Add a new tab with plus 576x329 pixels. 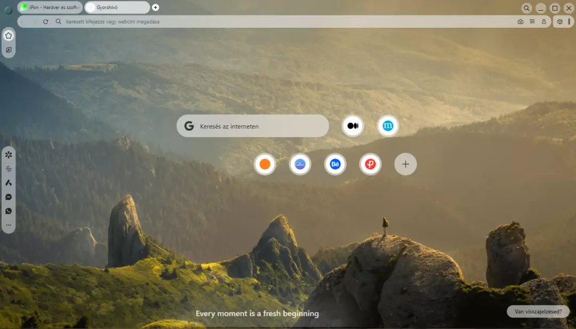coord(155,7)
